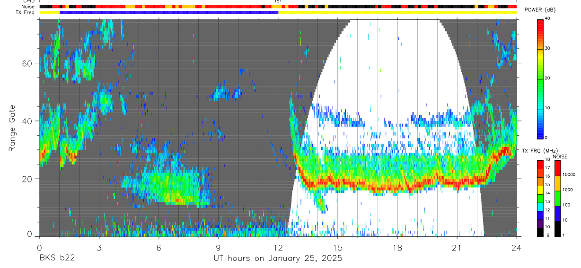The height and width of the screenshot is (268, 581).
Task: Click the TX Freq row label at top left
Action: 26,12
